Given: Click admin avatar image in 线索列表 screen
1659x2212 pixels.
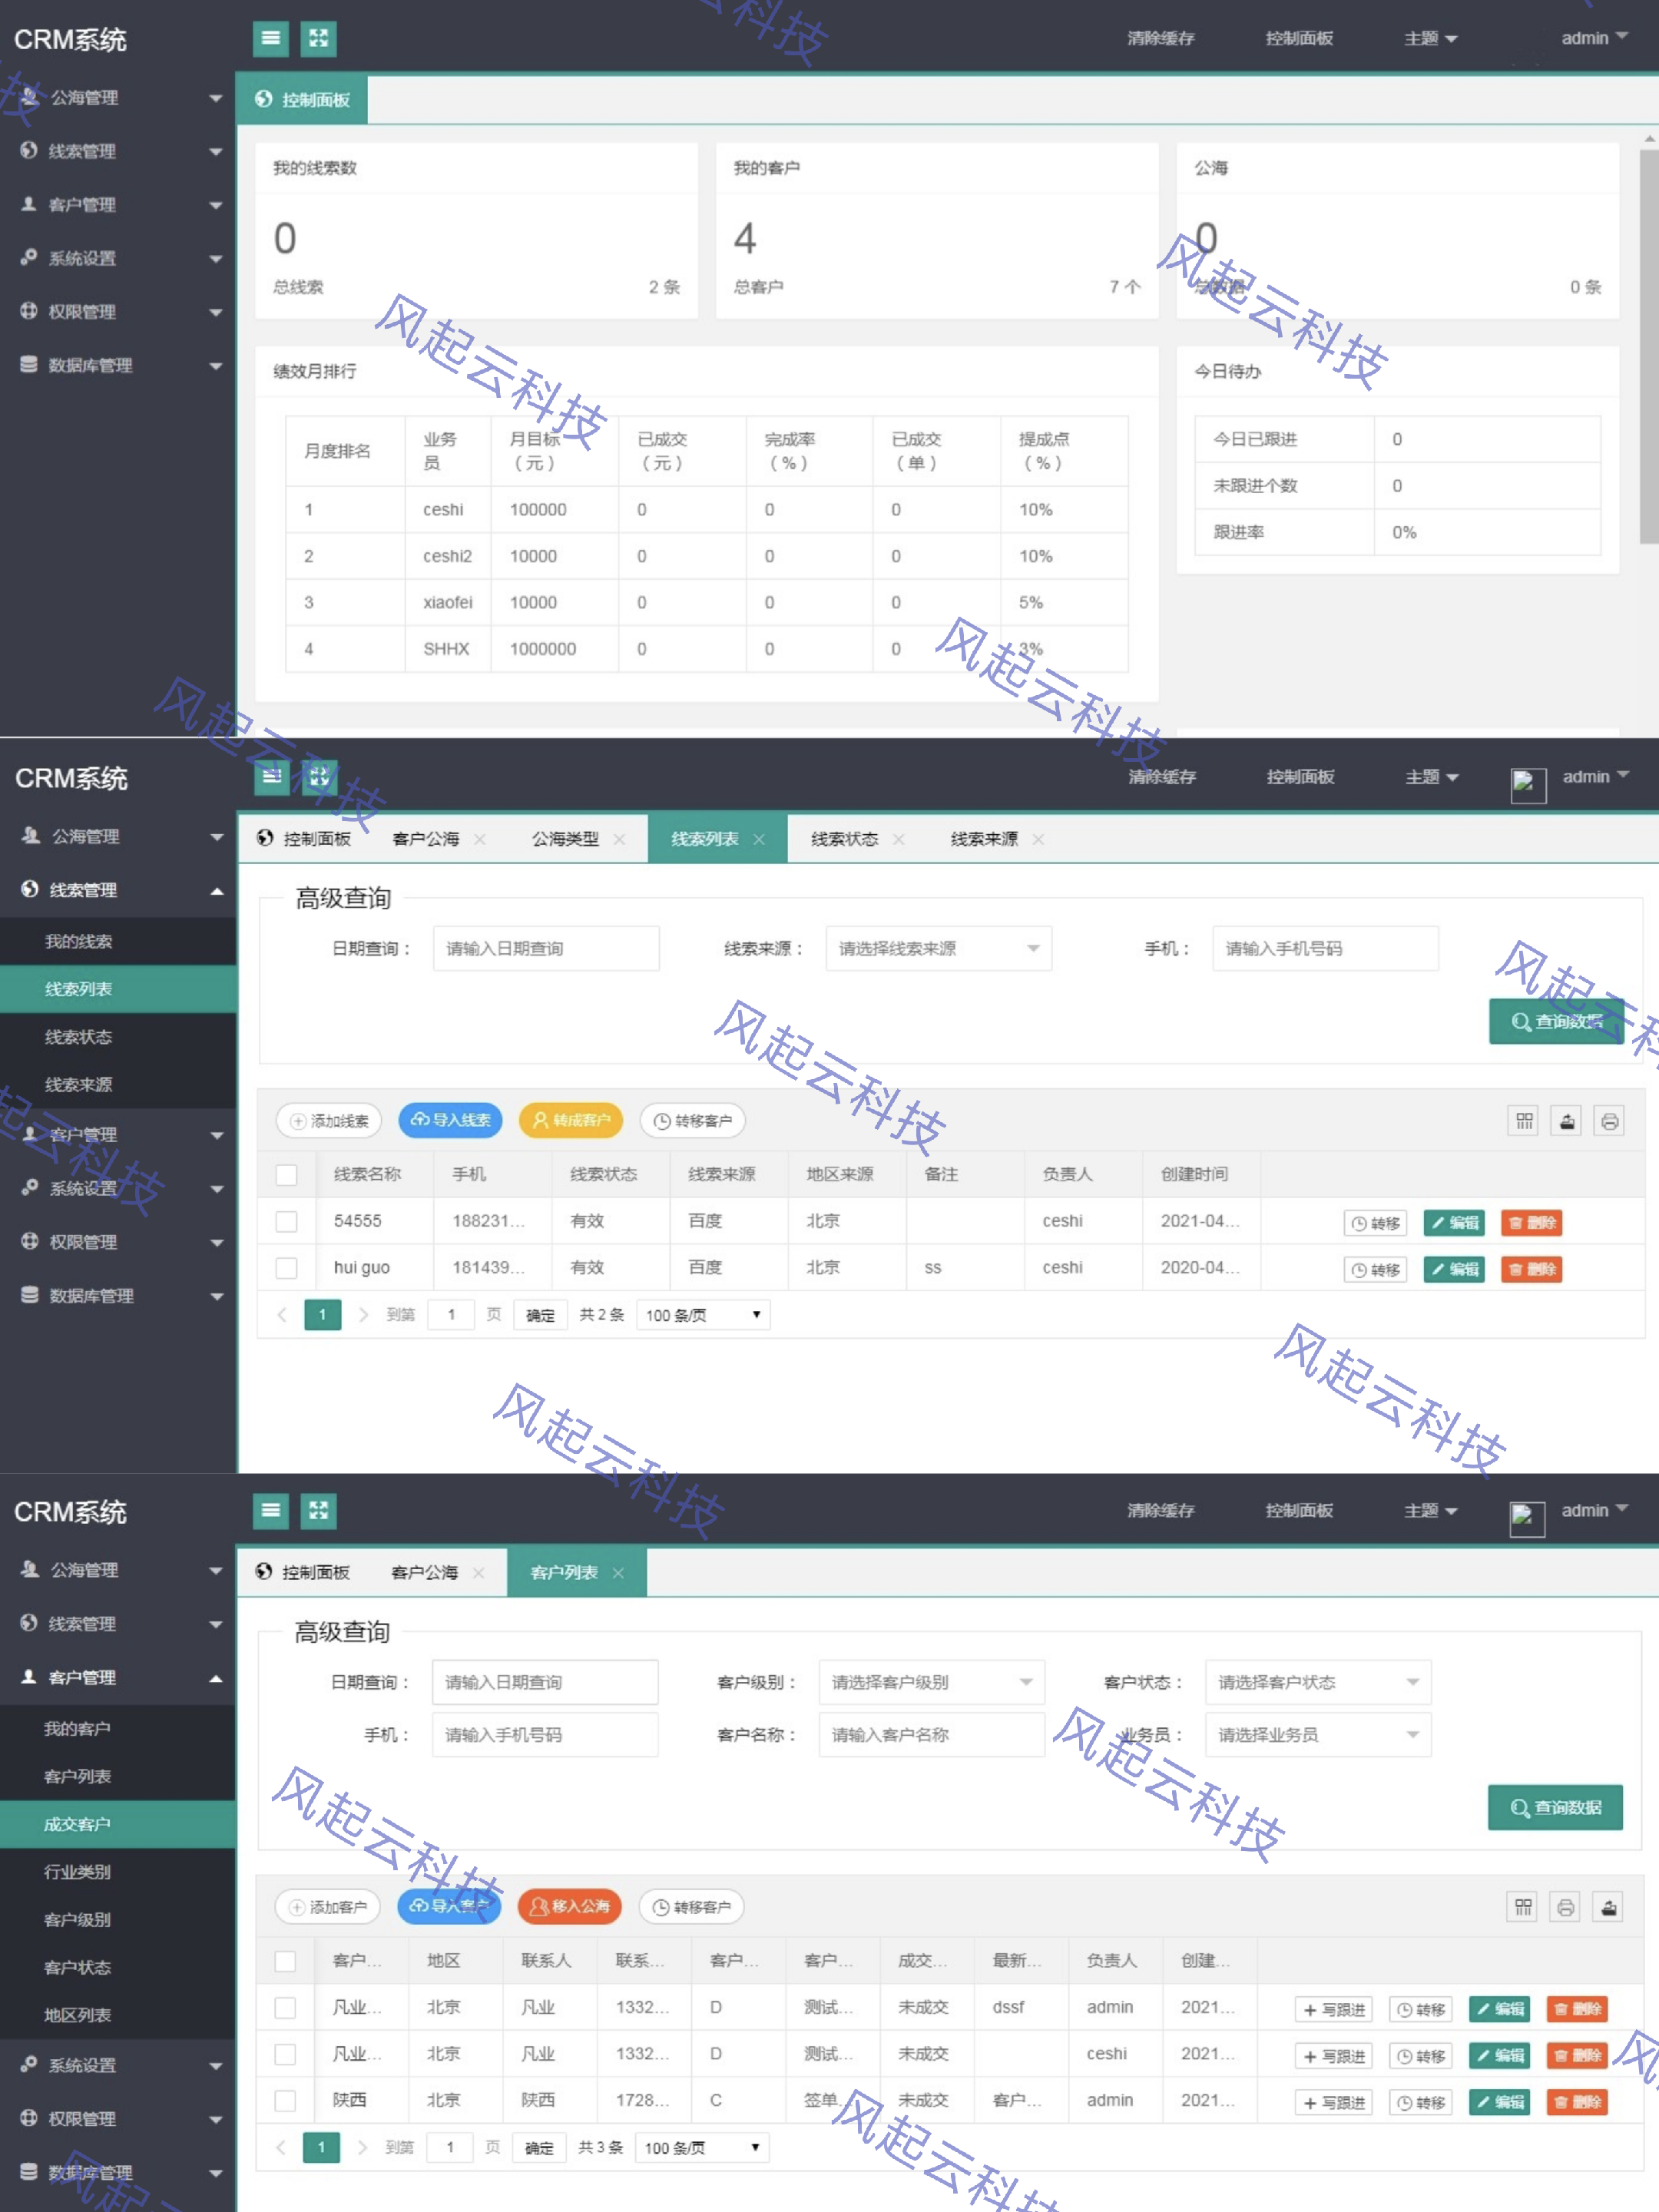Looking at the screenshot, I should pyautogui.click(x=1528, y=785).
